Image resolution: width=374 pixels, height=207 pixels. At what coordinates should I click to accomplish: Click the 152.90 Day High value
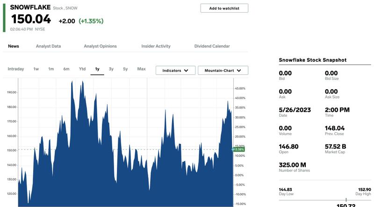365,190
